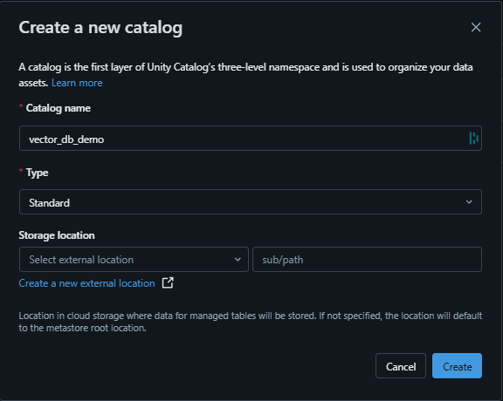Viewport: 503px width, 401px height.
Task: Open the Learn more link
Action: tap(77, 83)
